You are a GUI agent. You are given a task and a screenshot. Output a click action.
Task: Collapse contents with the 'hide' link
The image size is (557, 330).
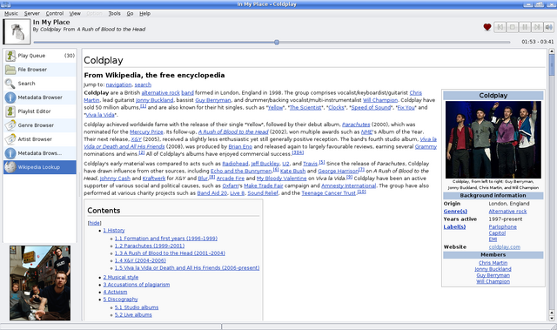[x=94, y=223]
